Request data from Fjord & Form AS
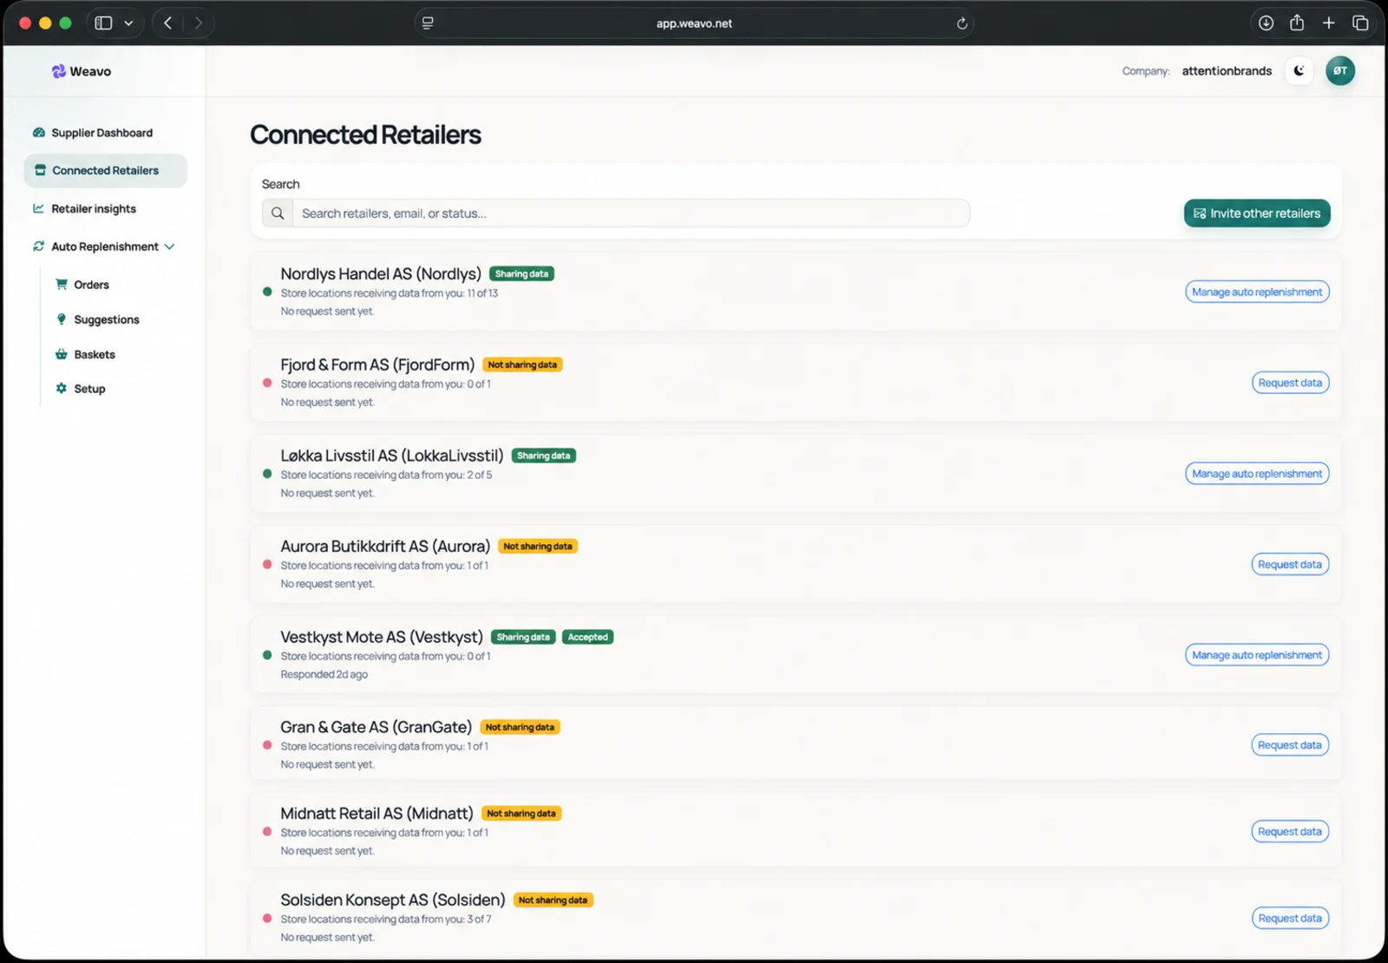 1290,383
